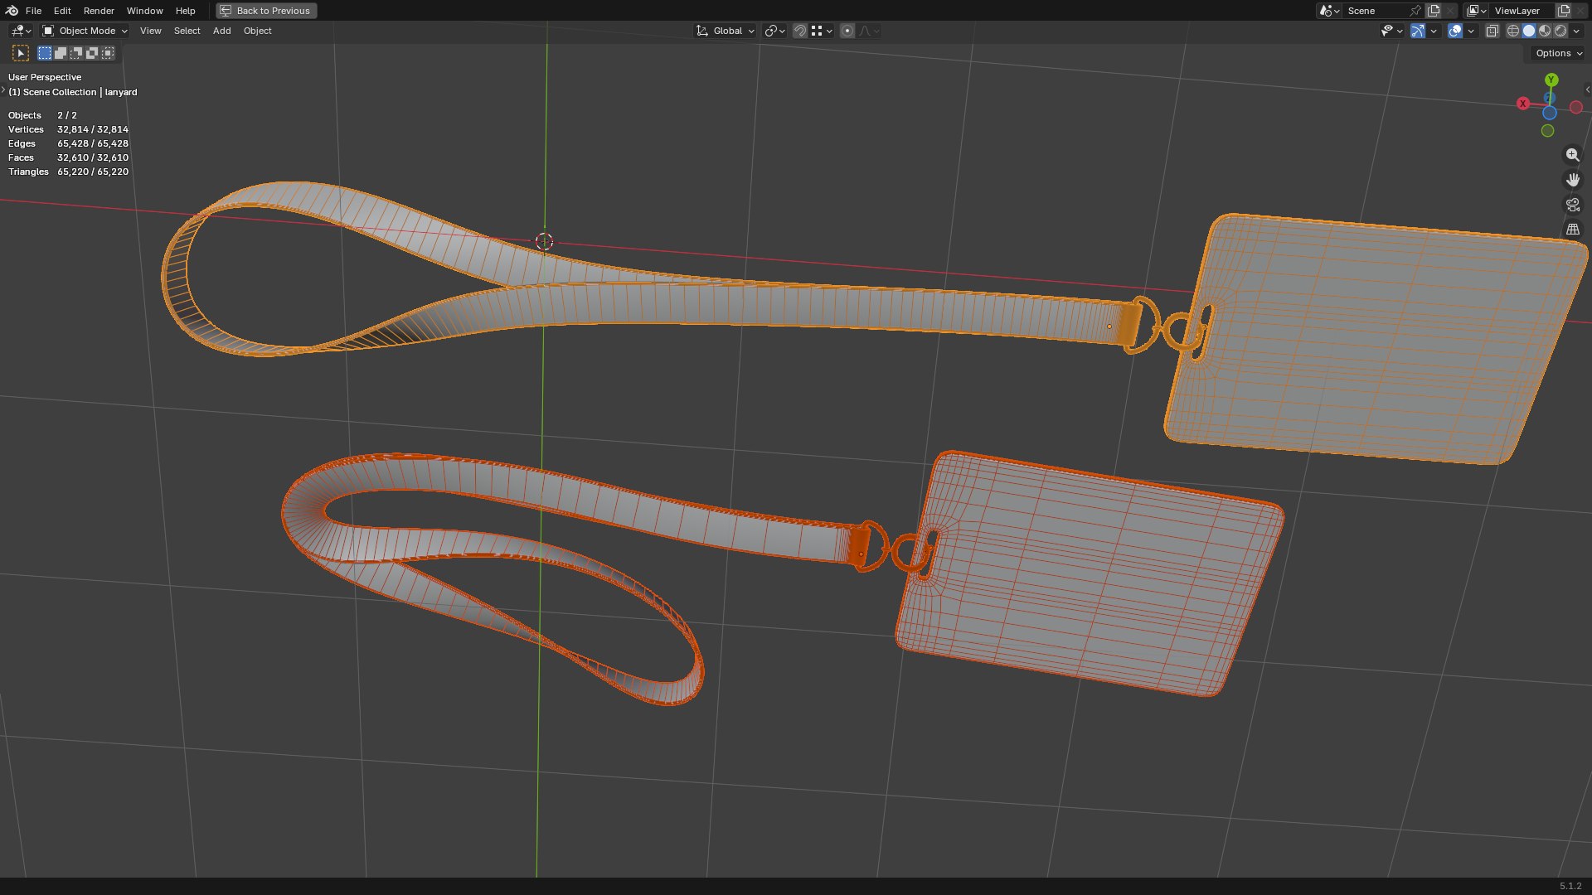Switch to rendered viewport shading
The height and width of the screenshot is (895, 1592).
click(x=1560, y=31)
